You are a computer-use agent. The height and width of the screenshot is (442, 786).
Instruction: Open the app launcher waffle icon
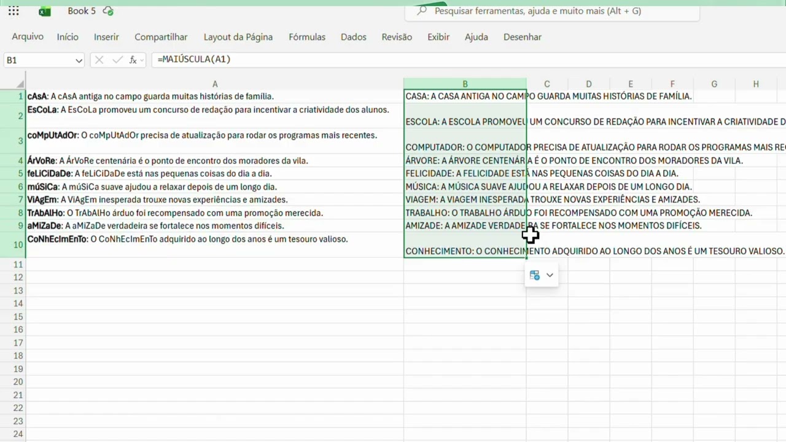[x=14, y=11]
